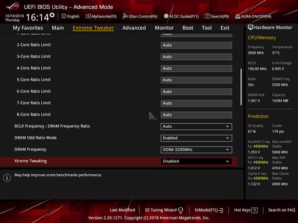Click the 8-Core Ratio Limit field
This screenshot has width=298, height=223.
point(196,115)
